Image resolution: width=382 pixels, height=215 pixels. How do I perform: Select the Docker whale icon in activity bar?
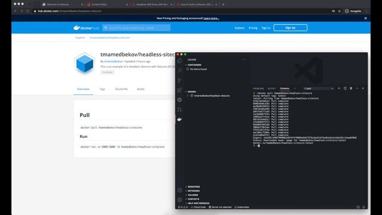click(x=180, y=119)
